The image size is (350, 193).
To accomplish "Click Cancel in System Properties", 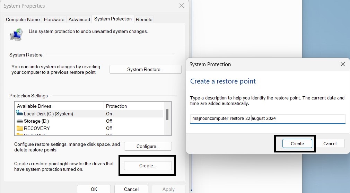I will tap(131, 189).
